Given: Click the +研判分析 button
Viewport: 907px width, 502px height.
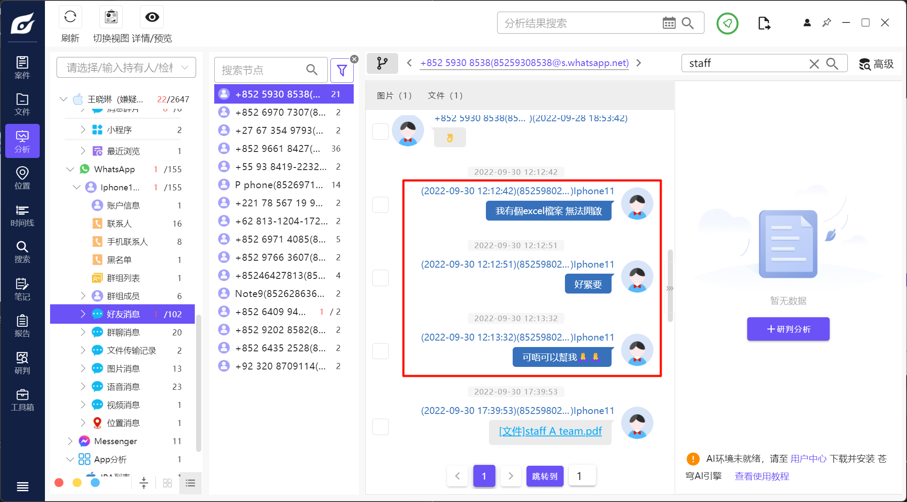Looking at the screenshot, I should [788, 329].
